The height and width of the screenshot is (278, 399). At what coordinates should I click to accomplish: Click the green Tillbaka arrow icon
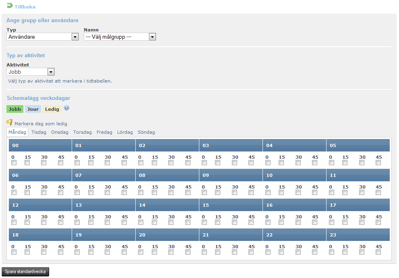(x=10, y=5)
